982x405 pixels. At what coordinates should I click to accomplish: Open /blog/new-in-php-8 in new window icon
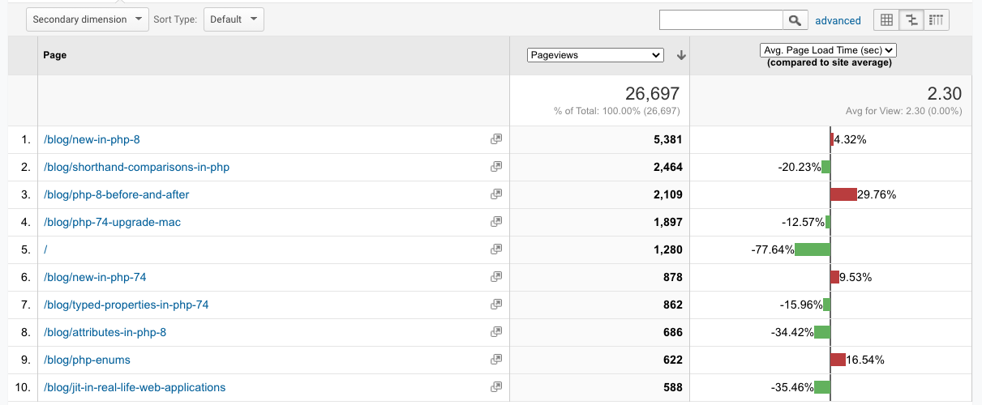point(496,139)
